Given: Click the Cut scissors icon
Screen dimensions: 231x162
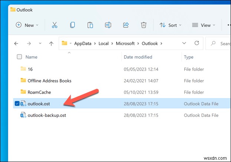Looking at the screenshot, I should (55, 25).
